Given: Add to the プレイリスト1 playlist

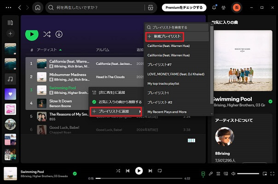Looking at the screenshot, I should click(x=158, y=93).
